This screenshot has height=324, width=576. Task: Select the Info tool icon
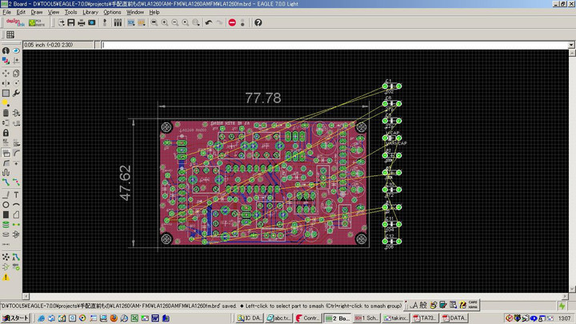(x=6, y=50)
